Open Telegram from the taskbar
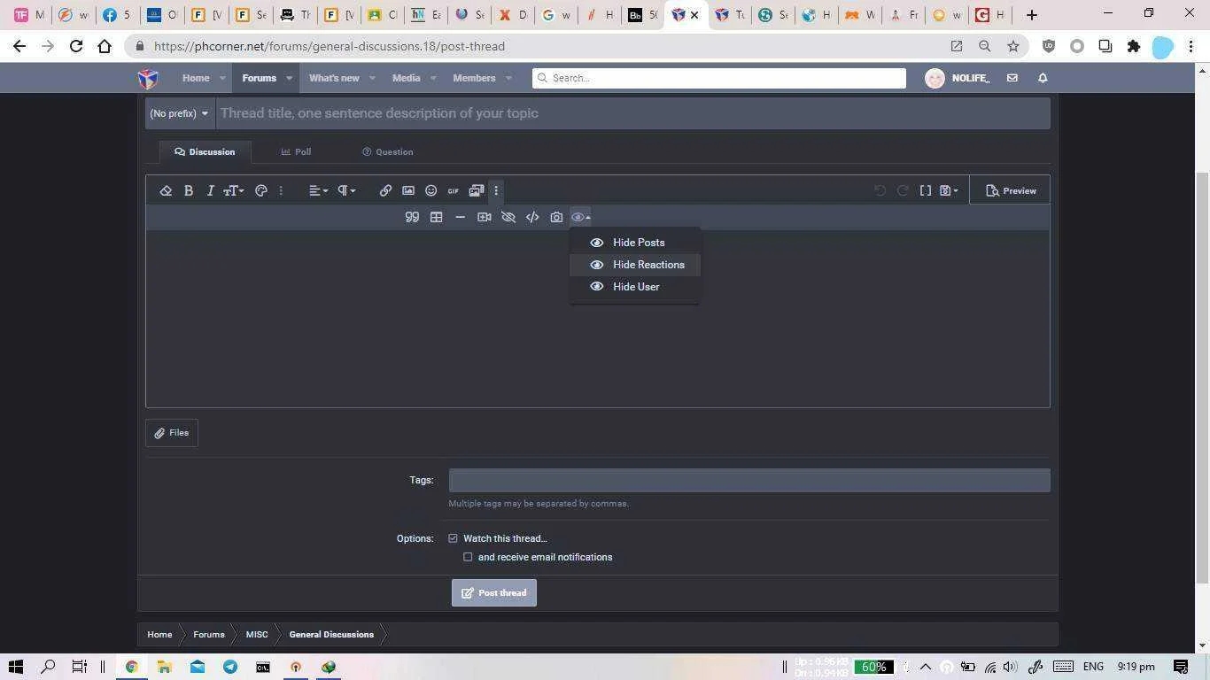The height and width of the screenshot is (680, 1210). point(230,667)
